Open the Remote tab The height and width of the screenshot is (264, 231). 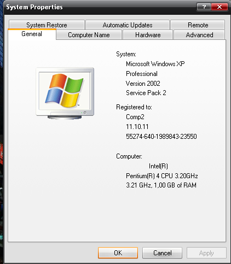(x=198, y=25)
